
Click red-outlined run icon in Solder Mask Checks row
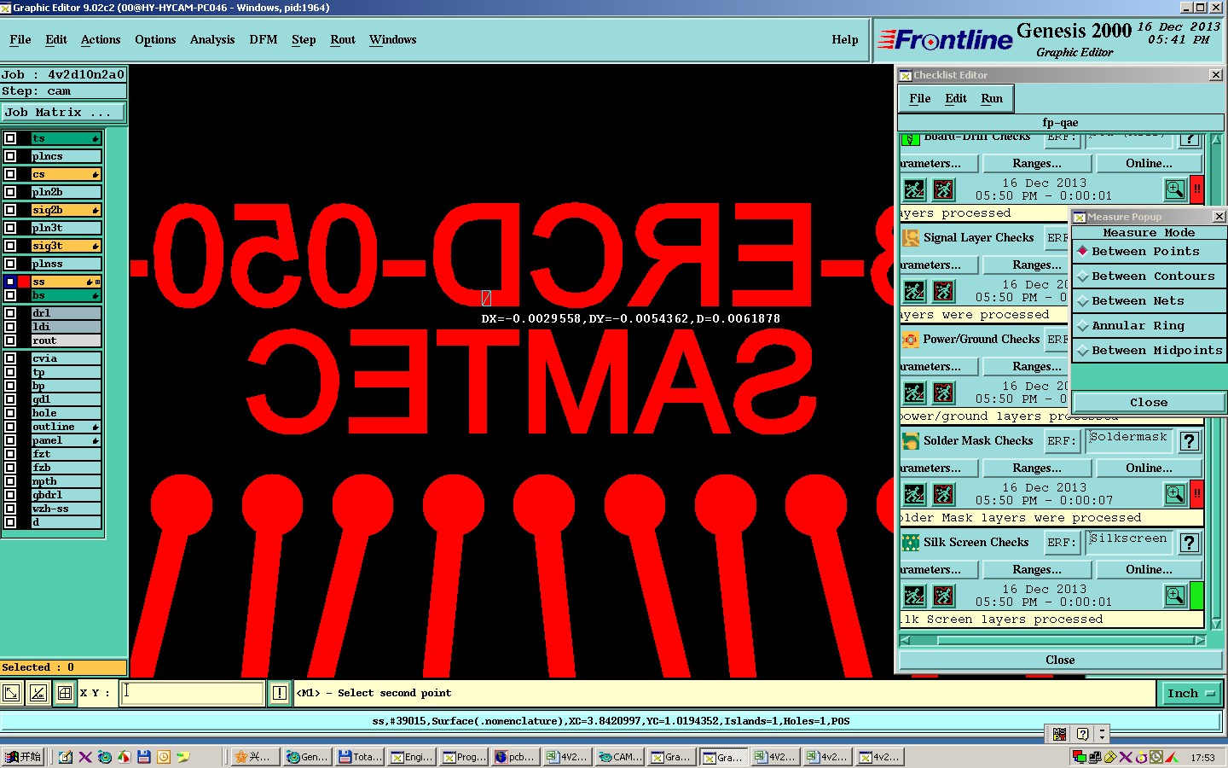pyautogui.click(x=943, y=494)
